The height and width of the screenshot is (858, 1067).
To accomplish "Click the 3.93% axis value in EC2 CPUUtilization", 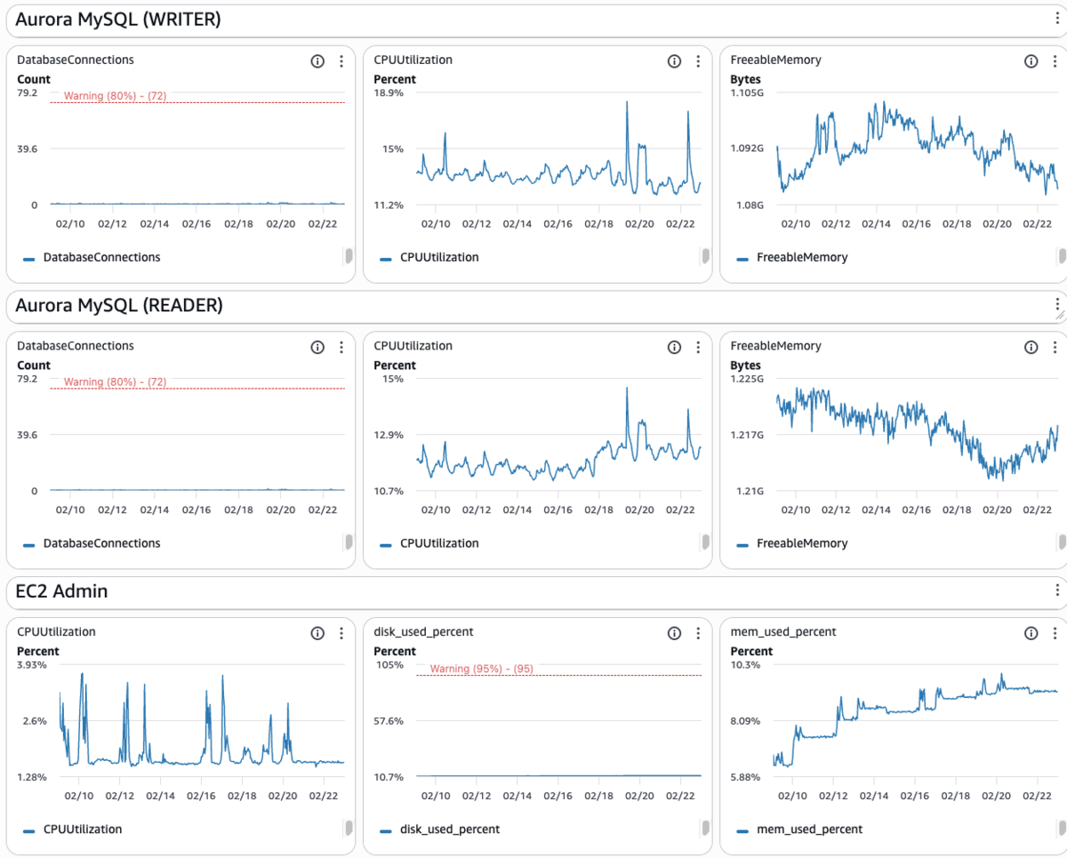I will 32,665.
